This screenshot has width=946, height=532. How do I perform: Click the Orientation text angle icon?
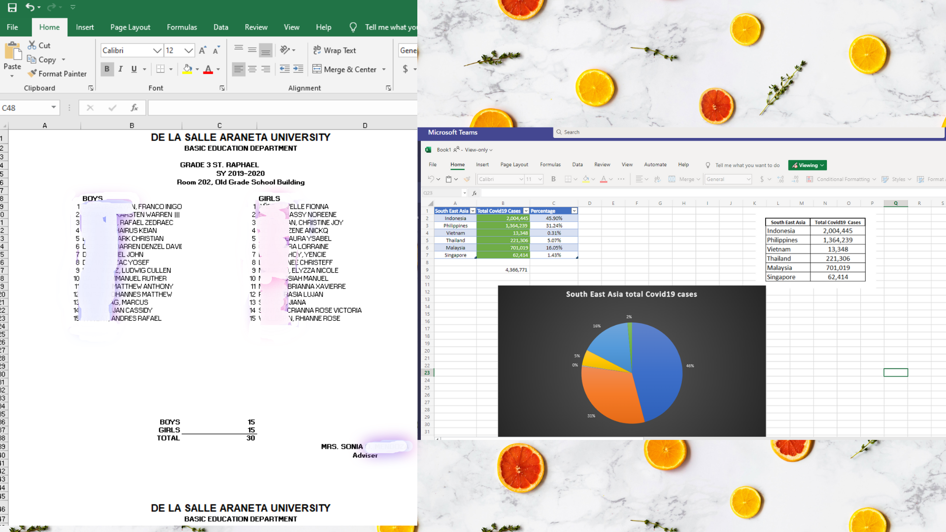(x=285, y=50)
